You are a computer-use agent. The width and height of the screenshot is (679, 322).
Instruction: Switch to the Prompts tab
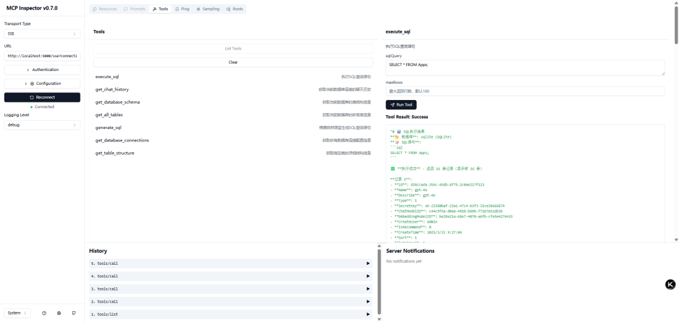135,9
